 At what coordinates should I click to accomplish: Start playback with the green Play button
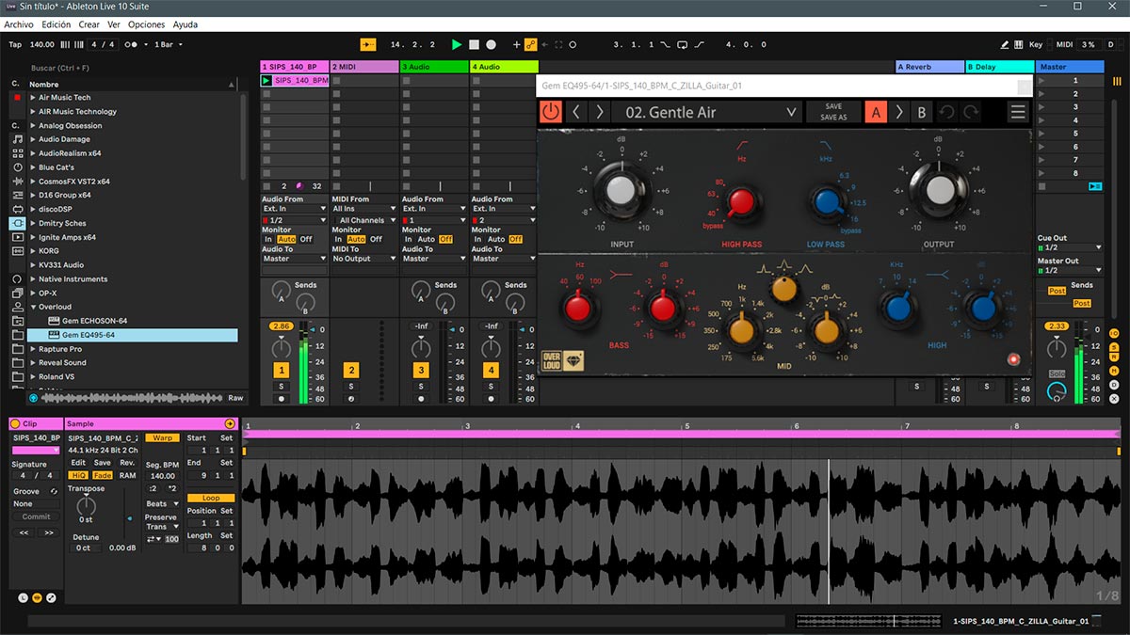[457, 44]
